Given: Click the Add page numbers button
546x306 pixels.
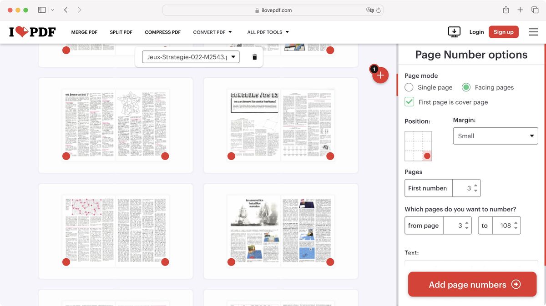Looking at the screenshot, I should tap(471, 285).
